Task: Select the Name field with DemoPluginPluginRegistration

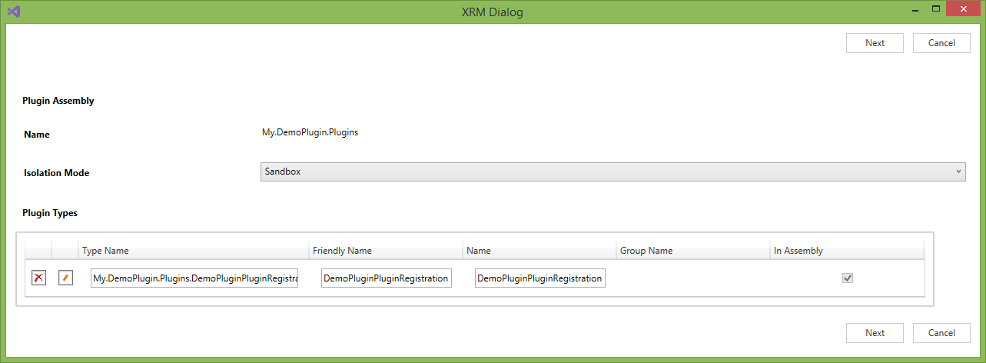Action: click(x=539, y=278)
